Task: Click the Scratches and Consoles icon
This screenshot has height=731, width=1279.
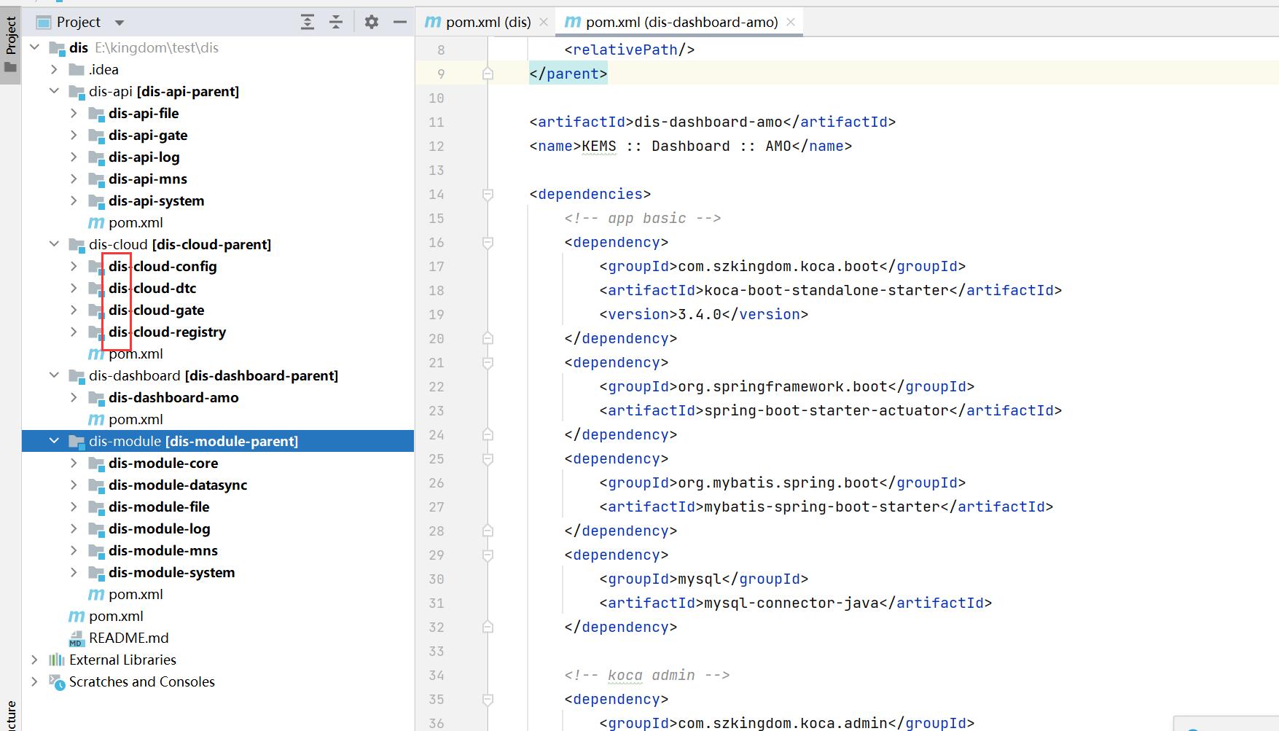Action: pos(57,681)
